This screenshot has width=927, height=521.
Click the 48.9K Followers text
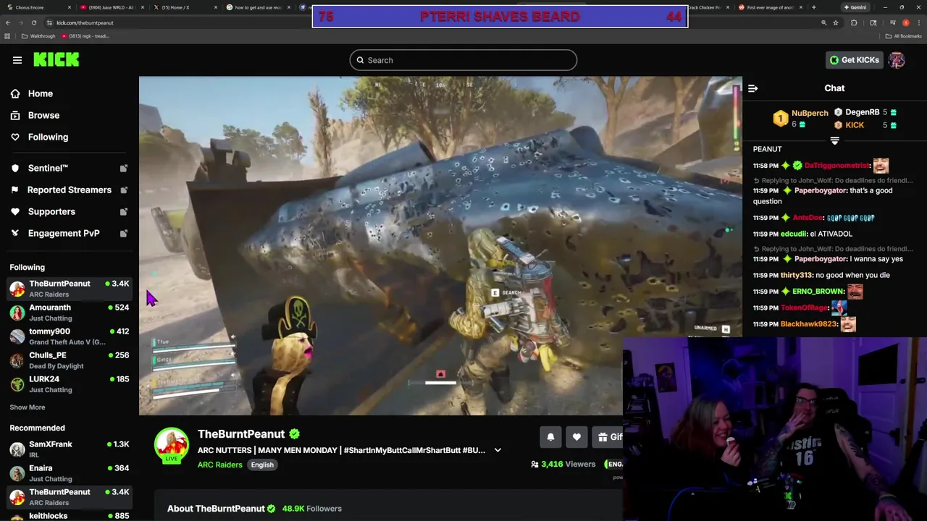tap(312, 509)
